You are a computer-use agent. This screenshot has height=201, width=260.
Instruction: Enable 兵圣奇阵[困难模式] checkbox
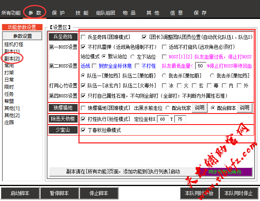(83, 37)
